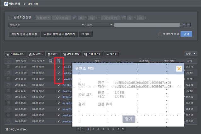This screenshot has width=201, height=134.
Task: Click tamper checkmark in 50.2 KB row
Action: tap(59, 115)
